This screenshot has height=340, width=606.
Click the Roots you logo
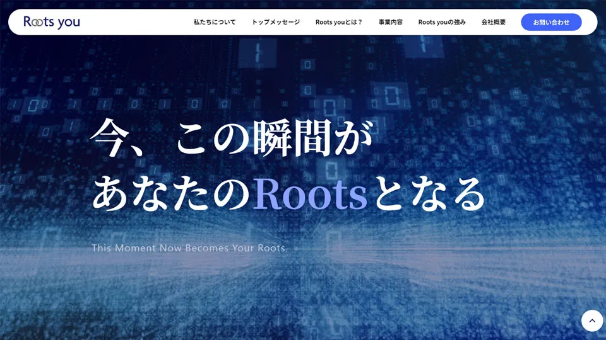(x=52, y=22)
